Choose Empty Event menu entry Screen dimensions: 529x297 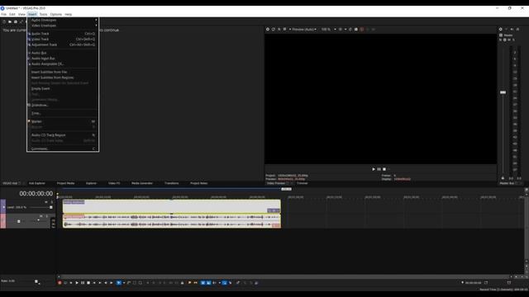click(63, 88)
